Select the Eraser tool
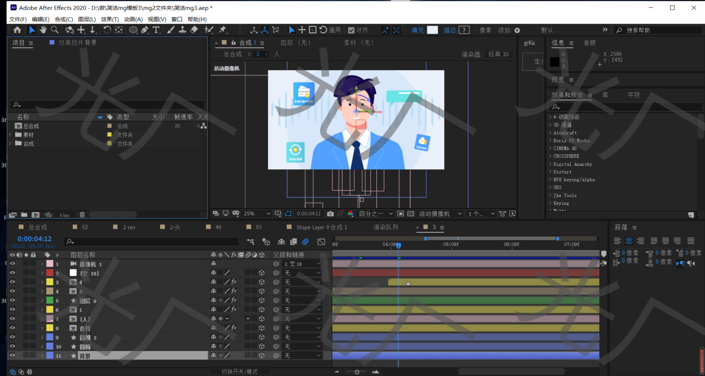Screen dimensions: 705x376 point(194,30)
